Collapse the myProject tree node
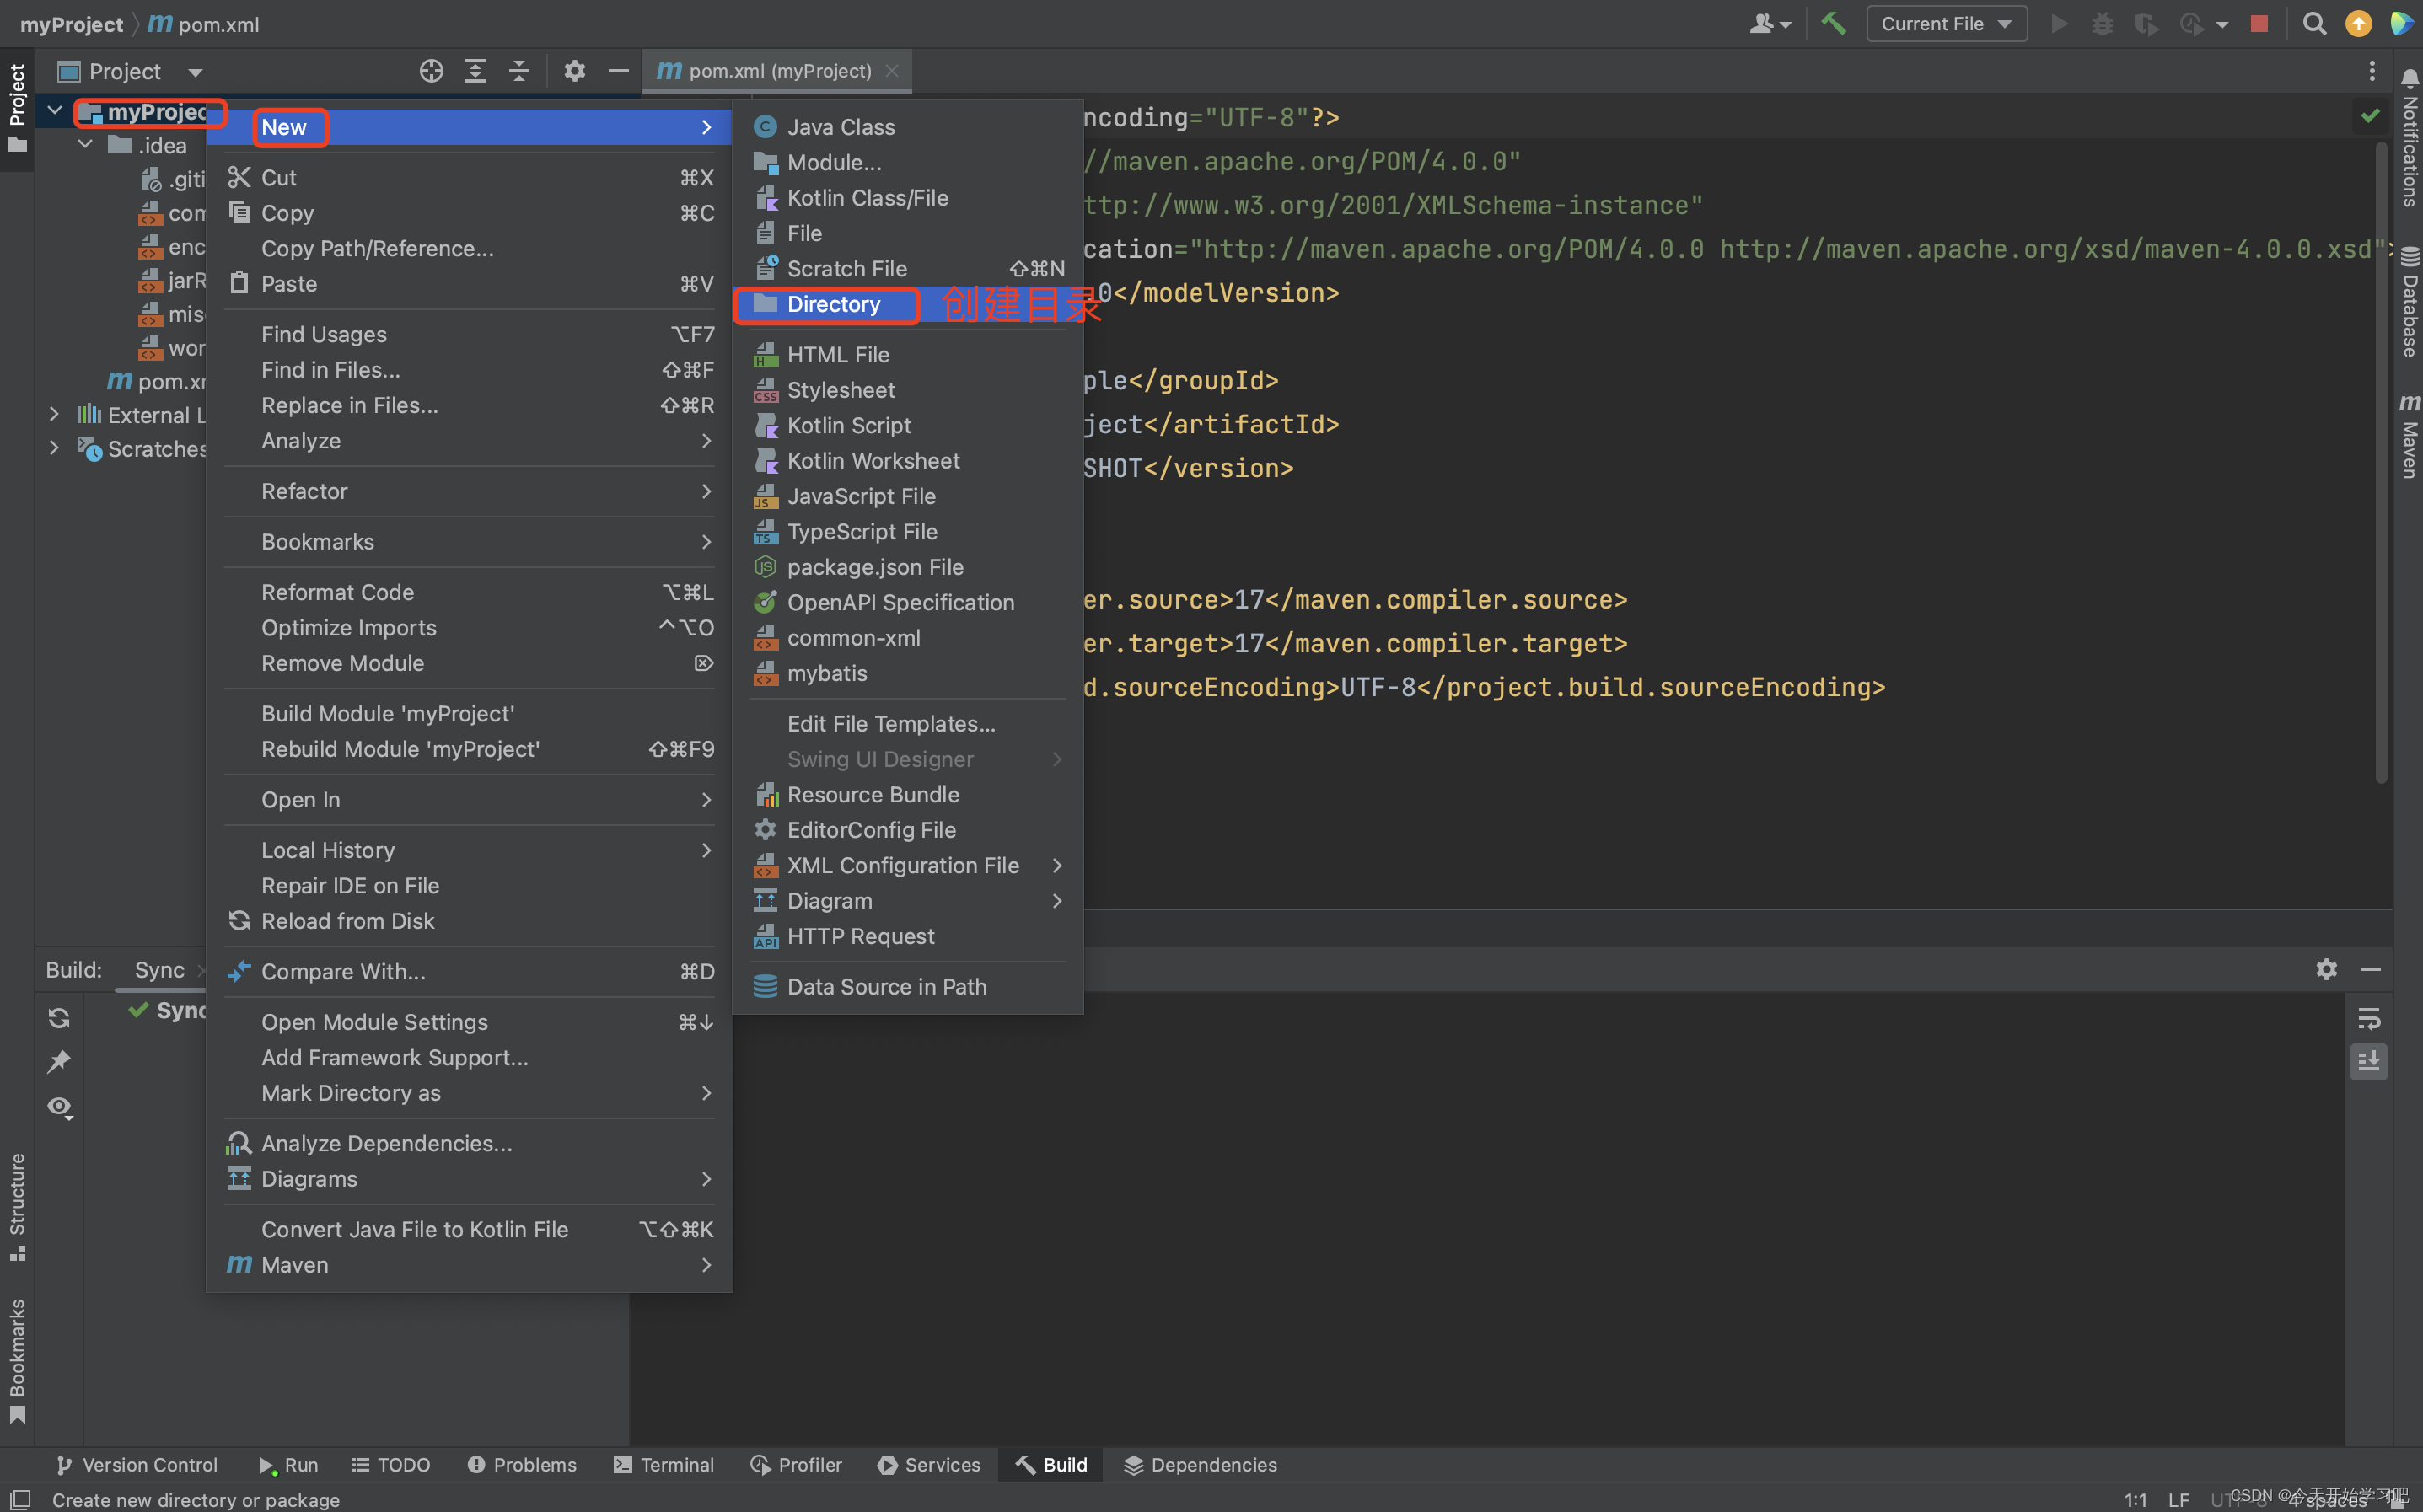The image size is (2423, 1512). (x=55, y=110)
